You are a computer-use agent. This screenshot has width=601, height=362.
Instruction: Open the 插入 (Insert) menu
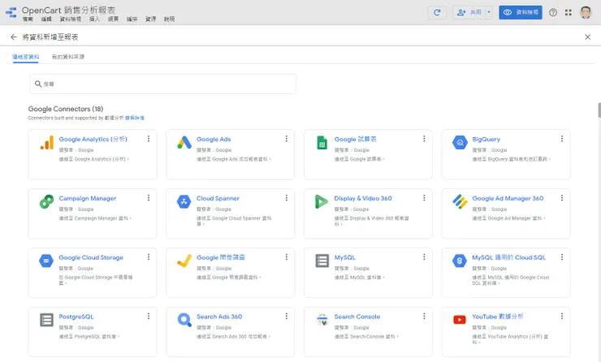tap(94, 19)
